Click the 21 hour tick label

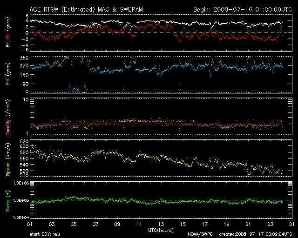click(x=248, y=225)
